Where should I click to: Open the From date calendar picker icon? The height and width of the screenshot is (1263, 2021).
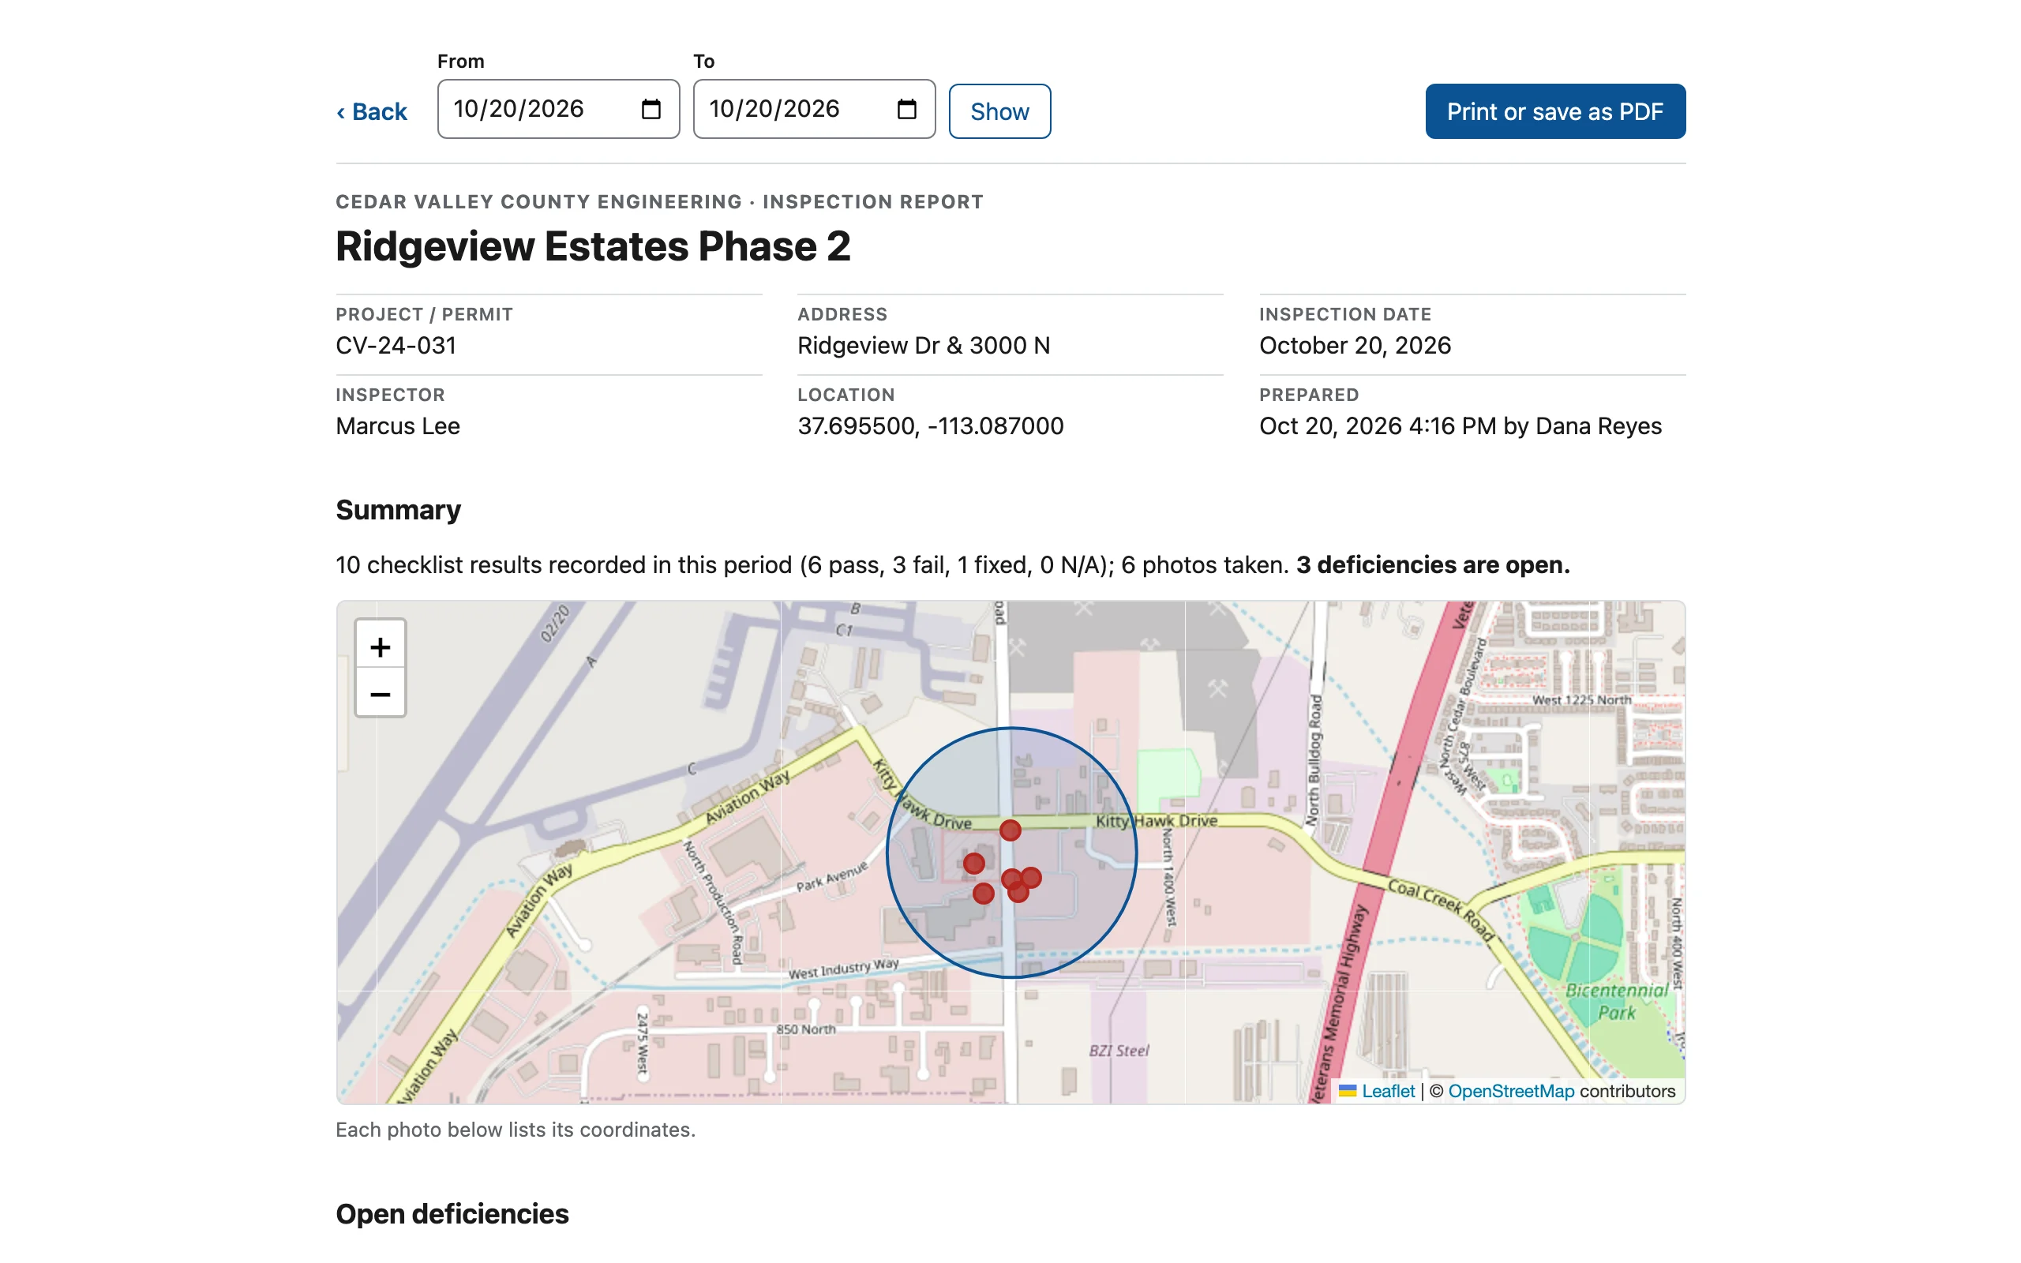coord(651,110)
